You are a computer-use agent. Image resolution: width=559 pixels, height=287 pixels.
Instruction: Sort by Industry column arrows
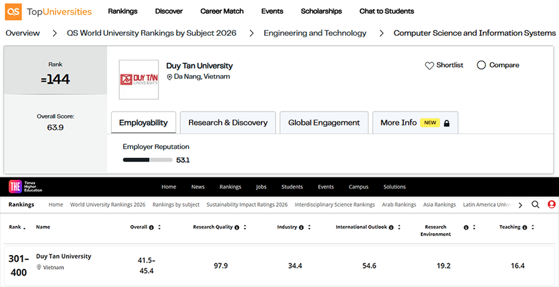pos(309,227)
